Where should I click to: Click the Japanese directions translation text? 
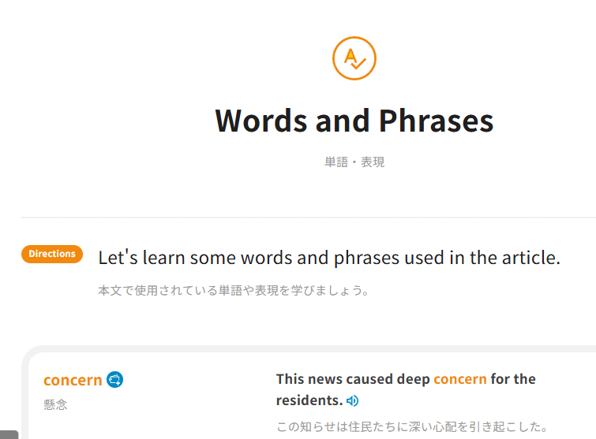tap(234, 291)
